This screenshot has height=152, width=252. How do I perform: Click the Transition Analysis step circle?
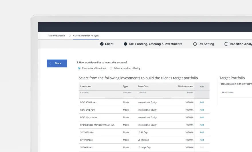226,44
